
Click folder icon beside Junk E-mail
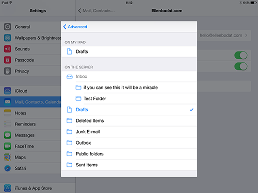(69, 132)
